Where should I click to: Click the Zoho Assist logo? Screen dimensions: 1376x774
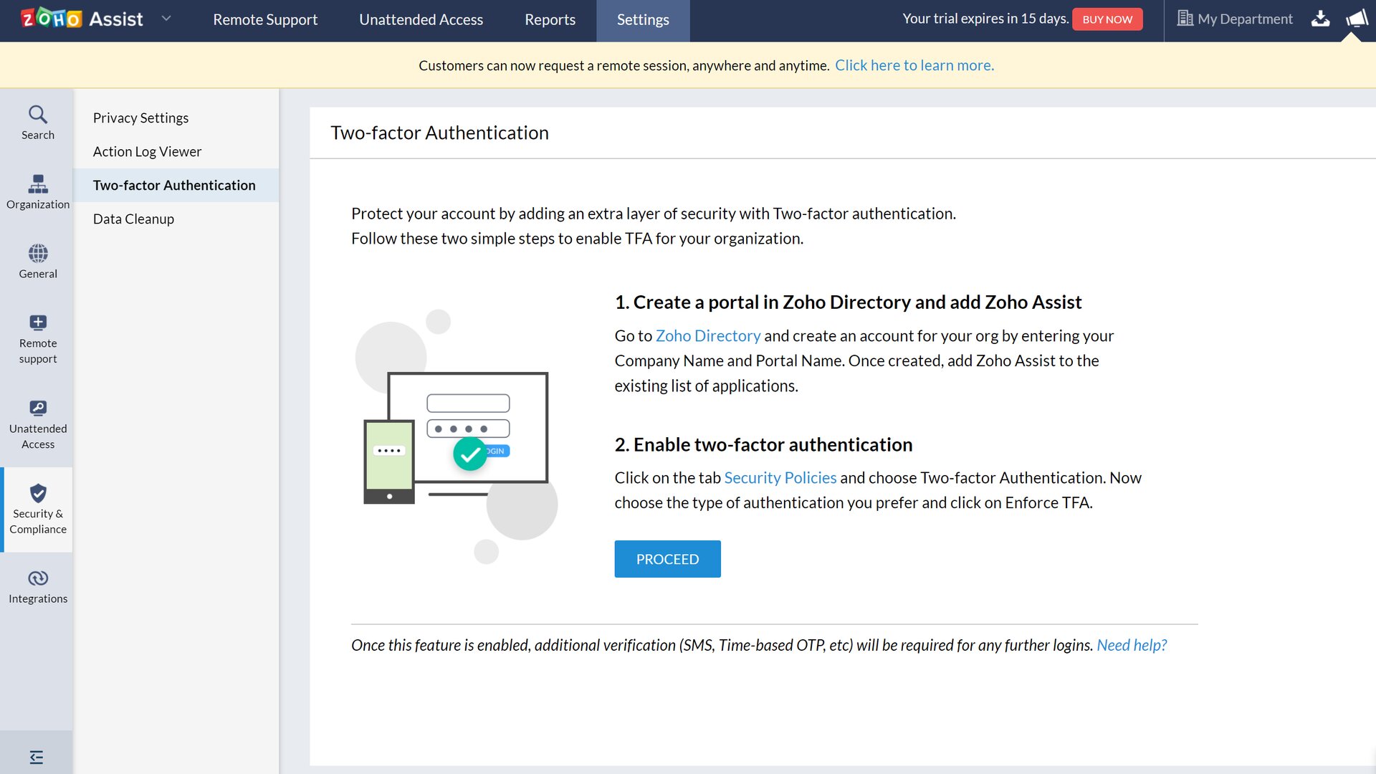[x=82, y=19]
